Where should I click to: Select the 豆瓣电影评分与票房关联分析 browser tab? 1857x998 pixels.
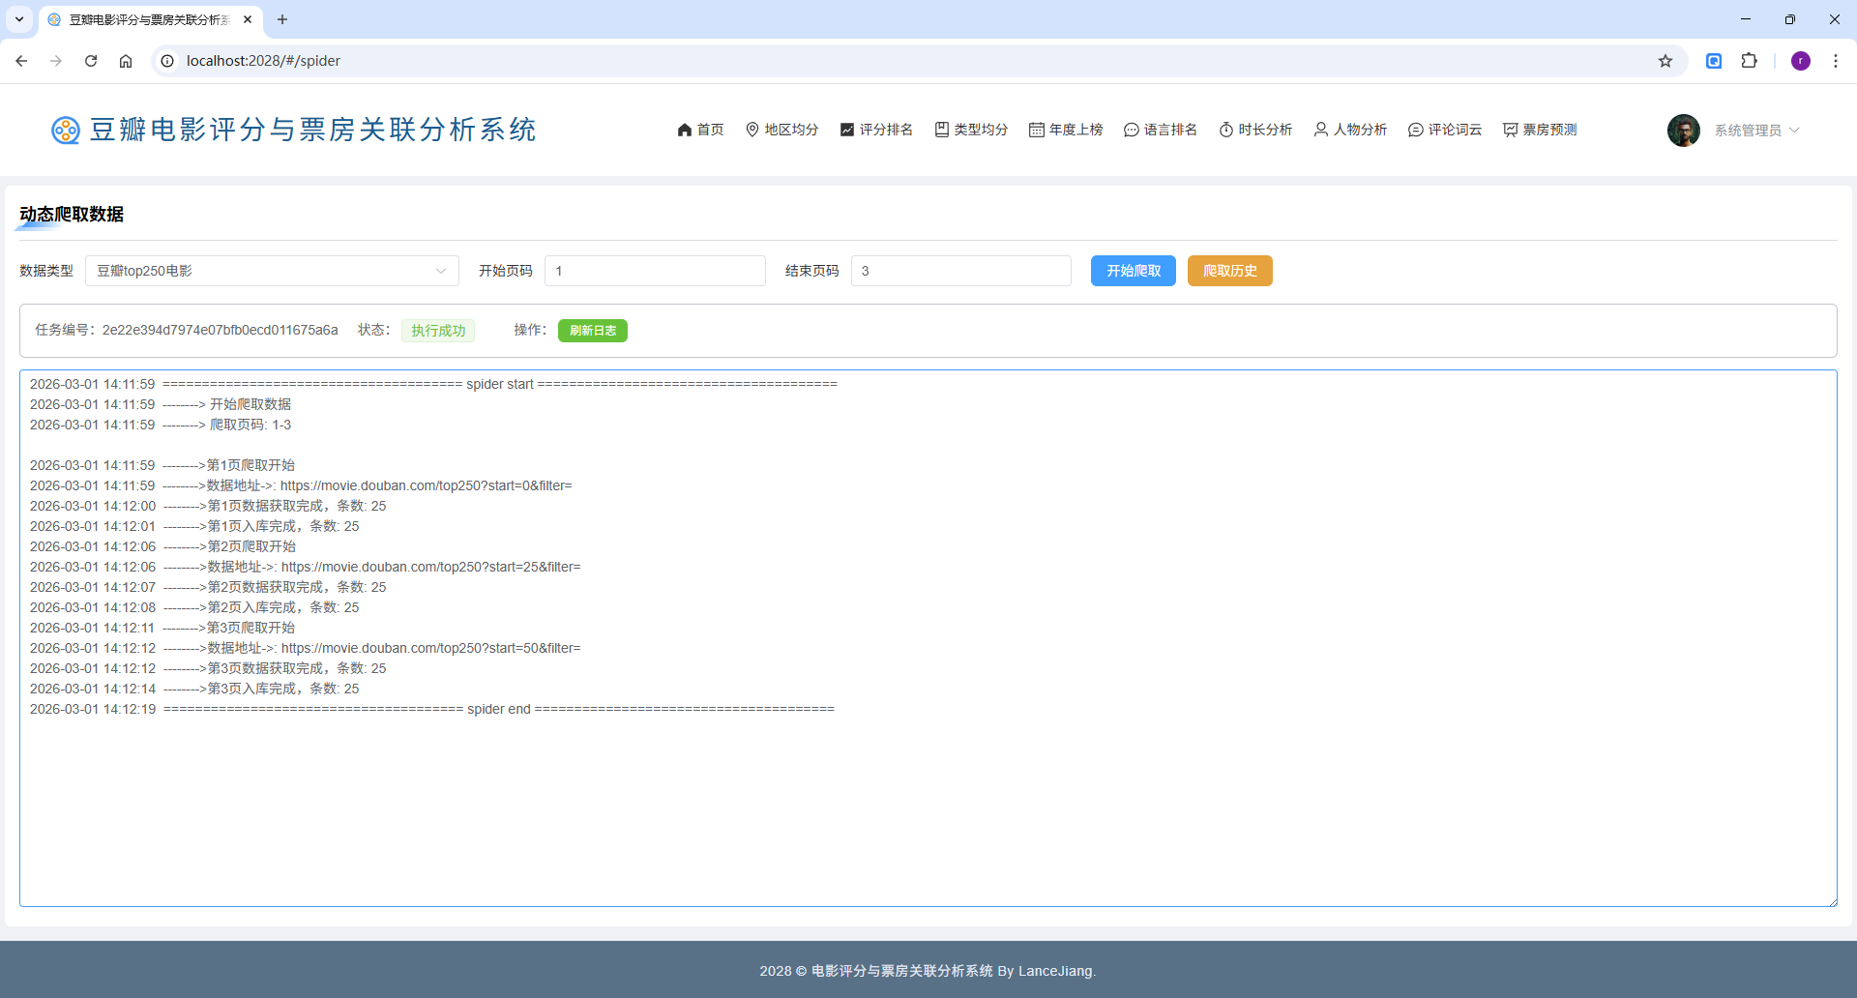coord(150,19)
